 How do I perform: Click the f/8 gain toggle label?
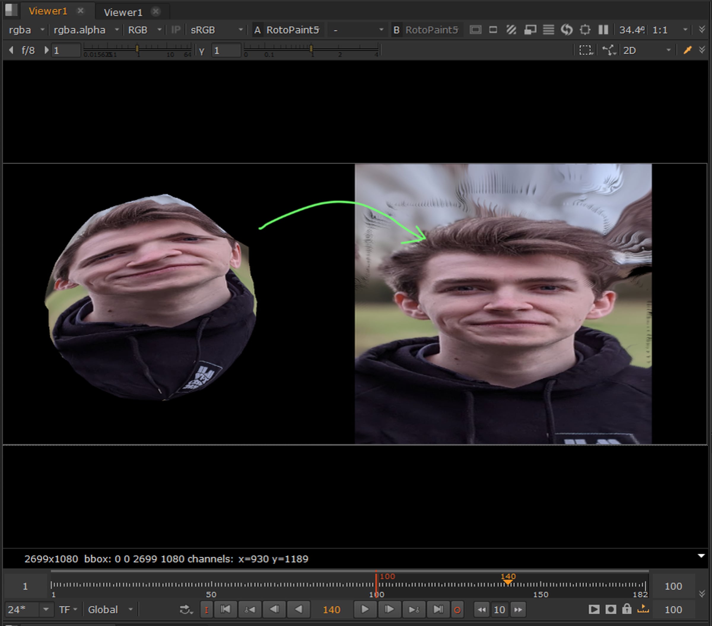tap(28, 50)
